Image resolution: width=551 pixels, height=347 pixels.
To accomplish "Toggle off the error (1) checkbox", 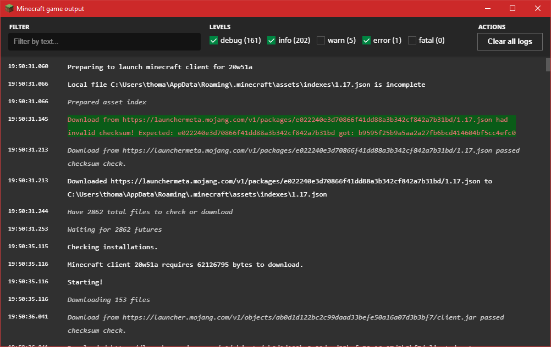I will click(367, 41).
